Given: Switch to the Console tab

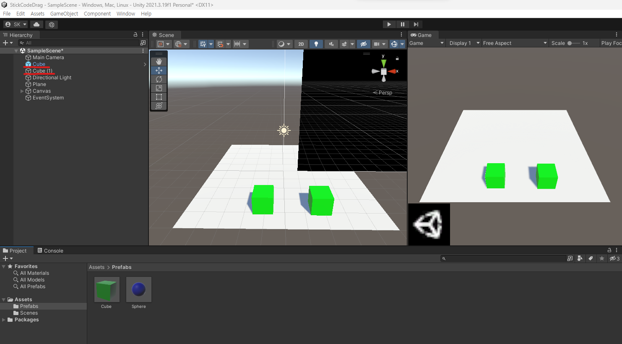Looking at the screenshot, I should pos(50,250).
